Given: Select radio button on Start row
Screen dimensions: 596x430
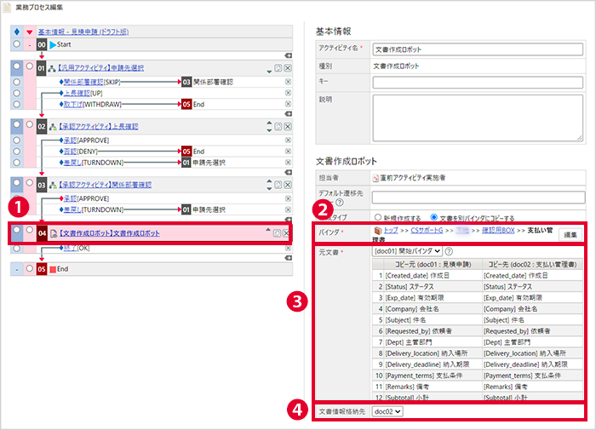Looking at the screenshot, I should pos(16,44).
